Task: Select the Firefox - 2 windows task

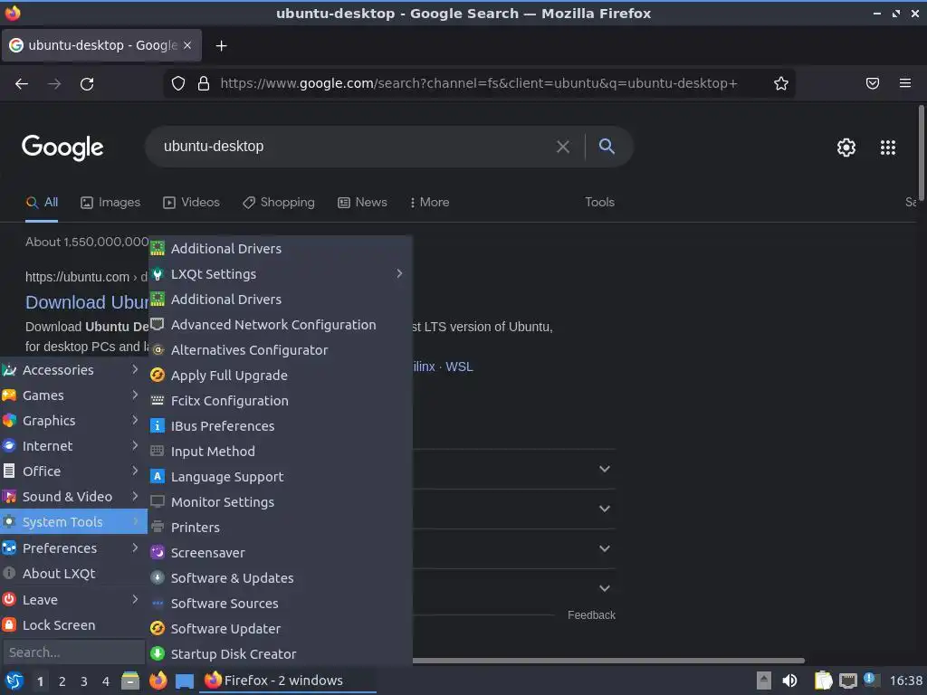Action: [287, 681]
